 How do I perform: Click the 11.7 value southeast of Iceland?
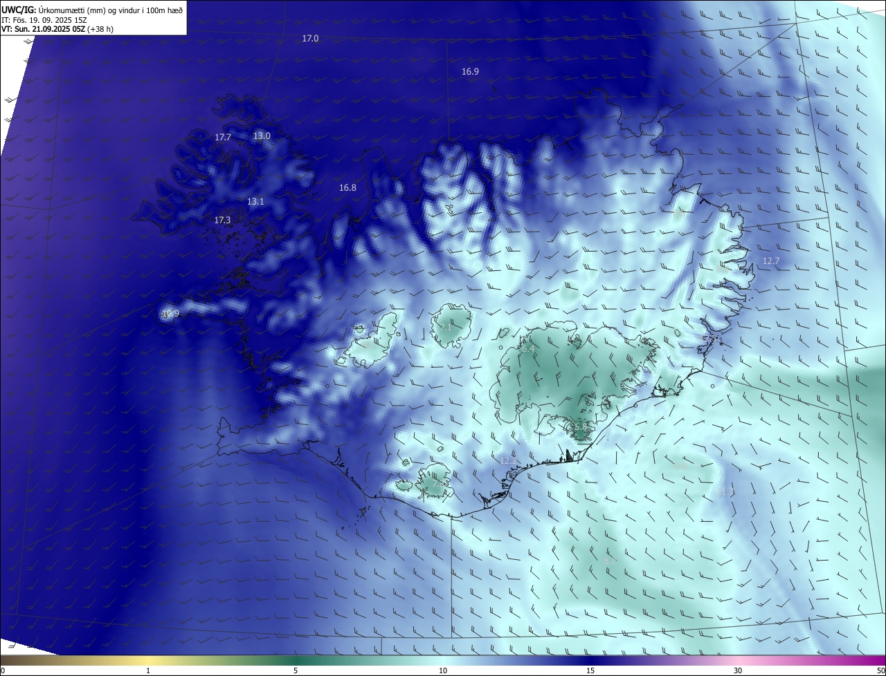(x=726, y=492)
